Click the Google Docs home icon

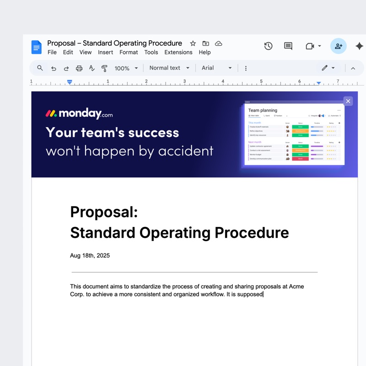[x=37, y=47]
